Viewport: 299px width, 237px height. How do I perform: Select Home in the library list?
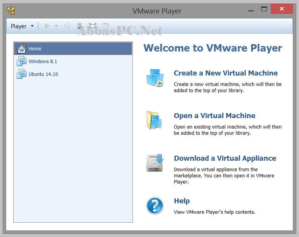(x=73, y=48)
